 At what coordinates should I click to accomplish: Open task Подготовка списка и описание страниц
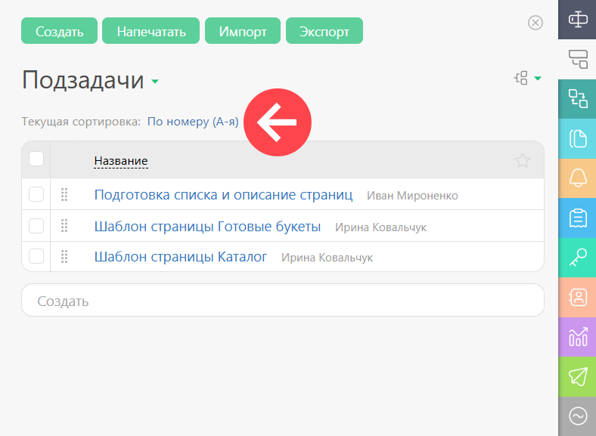point(224,195)
